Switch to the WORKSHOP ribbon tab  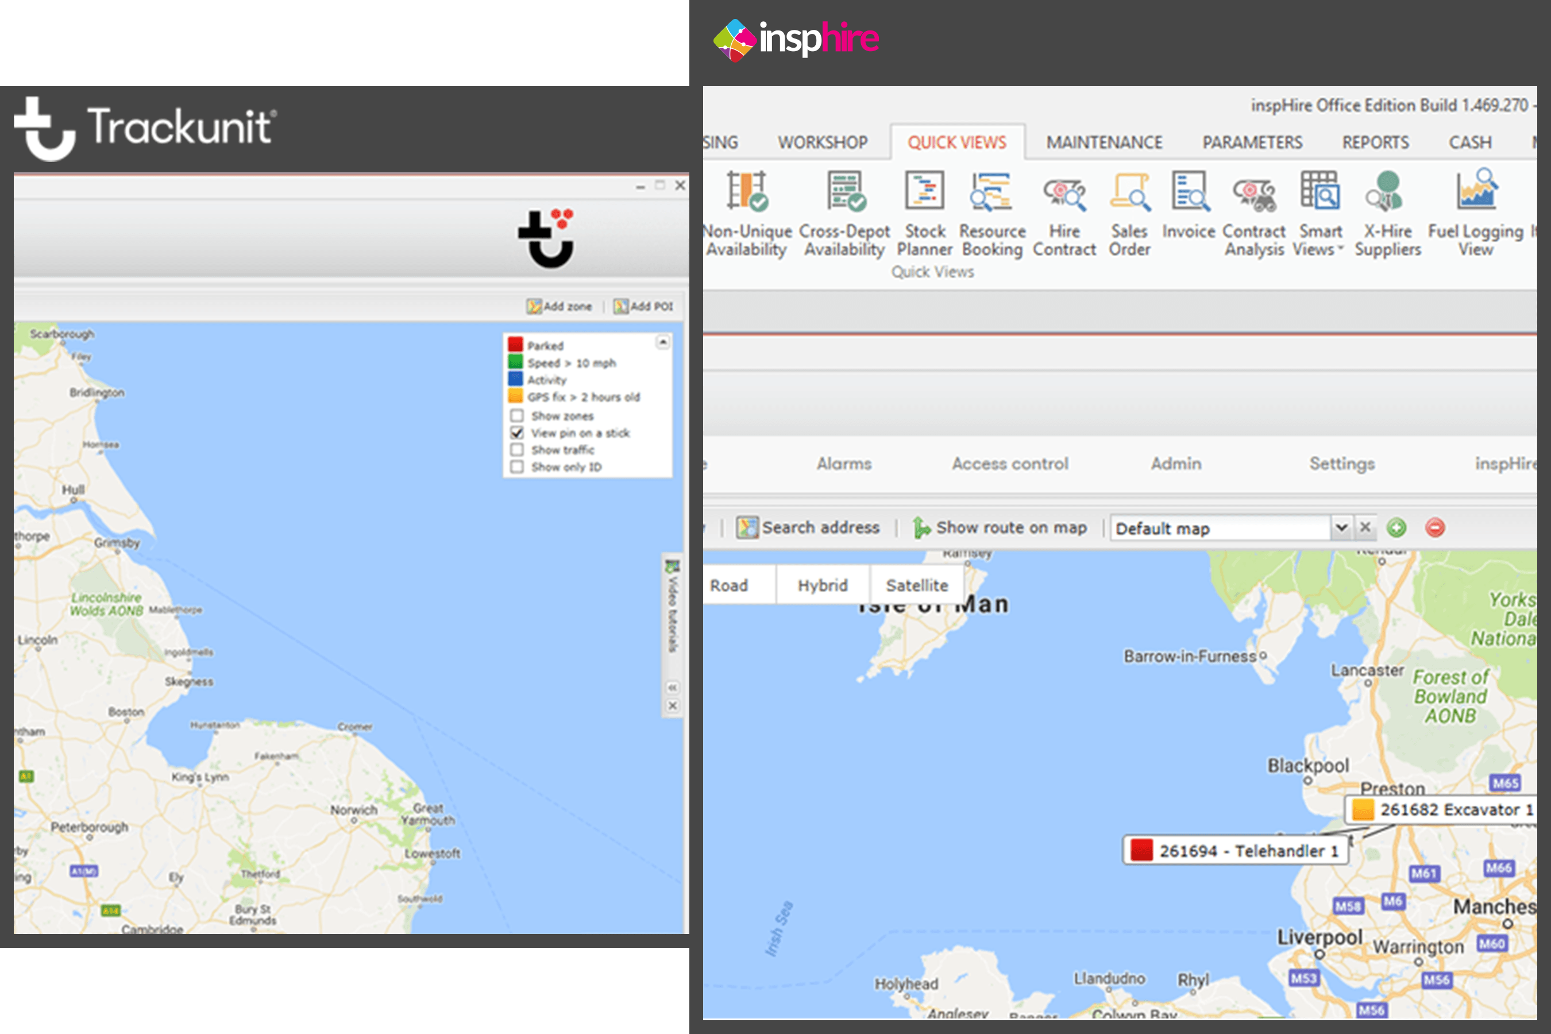click(823, 142)
